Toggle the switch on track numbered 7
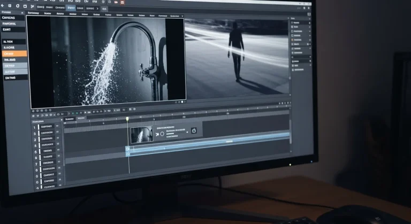 coord(59,162)
